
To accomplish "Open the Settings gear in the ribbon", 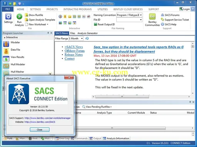I will coord(8,17).
